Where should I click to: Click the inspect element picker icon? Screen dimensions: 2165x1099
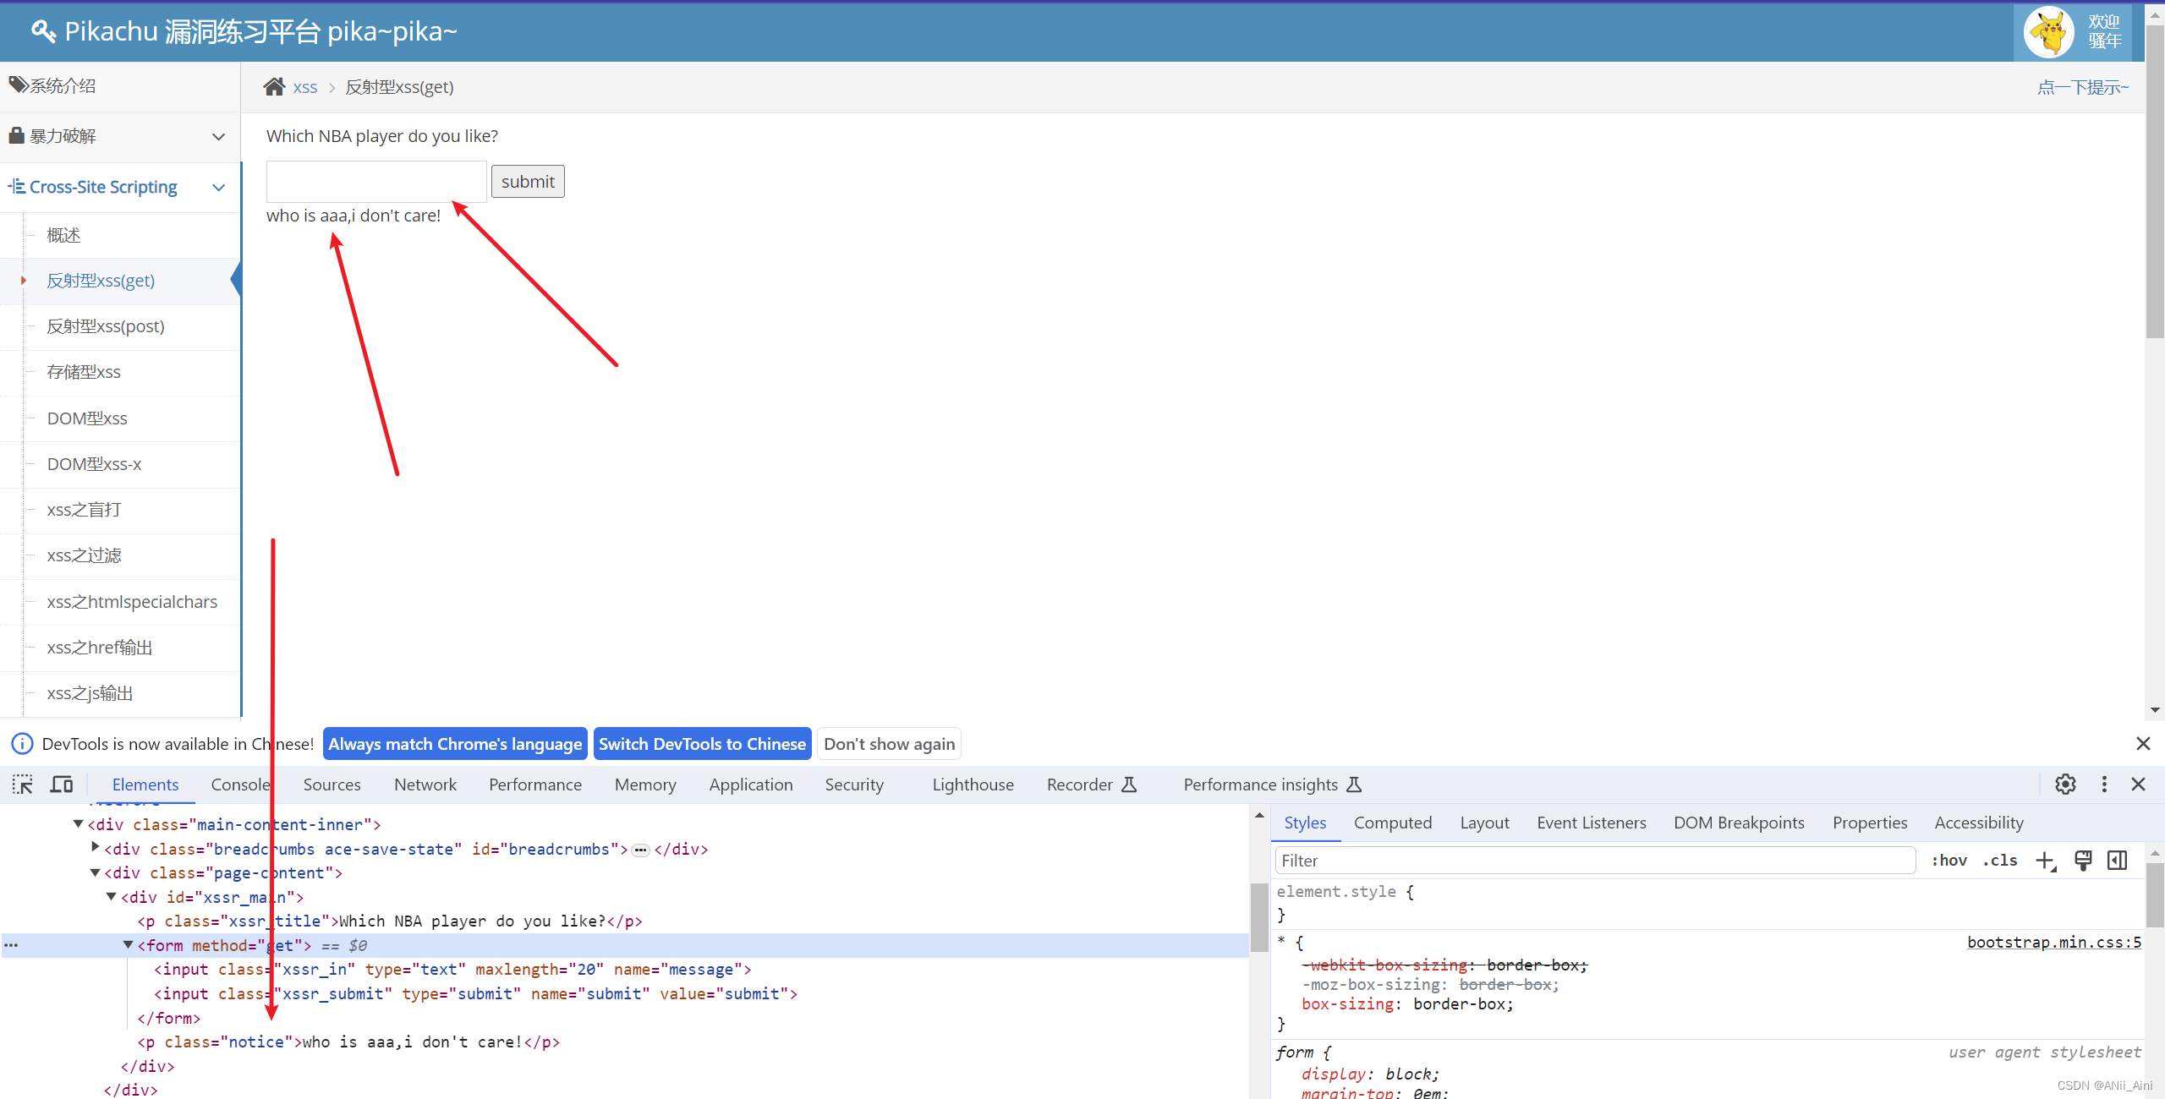pyautogui.click(x=23, y=785)
